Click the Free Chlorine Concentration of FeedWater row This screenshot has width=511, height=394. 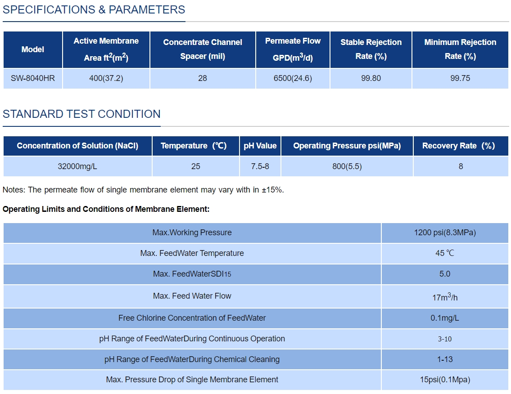pos(192,318)
